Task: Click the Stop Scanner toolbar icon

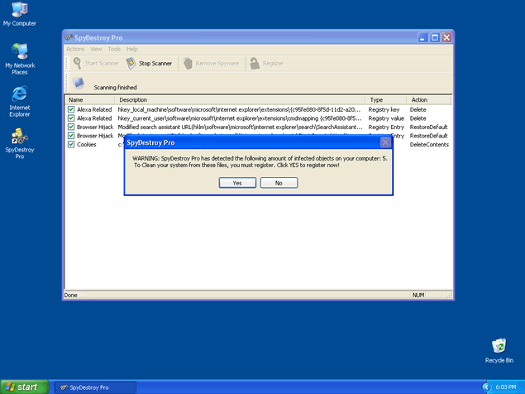Action: [131, 63]
